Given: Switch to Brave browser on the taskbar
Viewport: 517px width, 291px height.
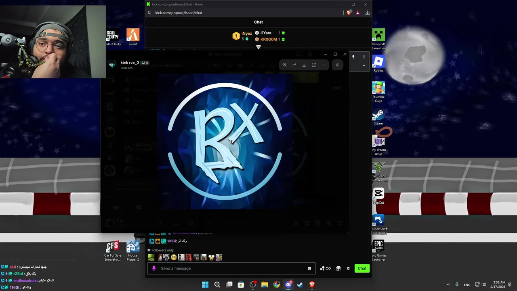Looking at the screenshot, I should point(312,285).
